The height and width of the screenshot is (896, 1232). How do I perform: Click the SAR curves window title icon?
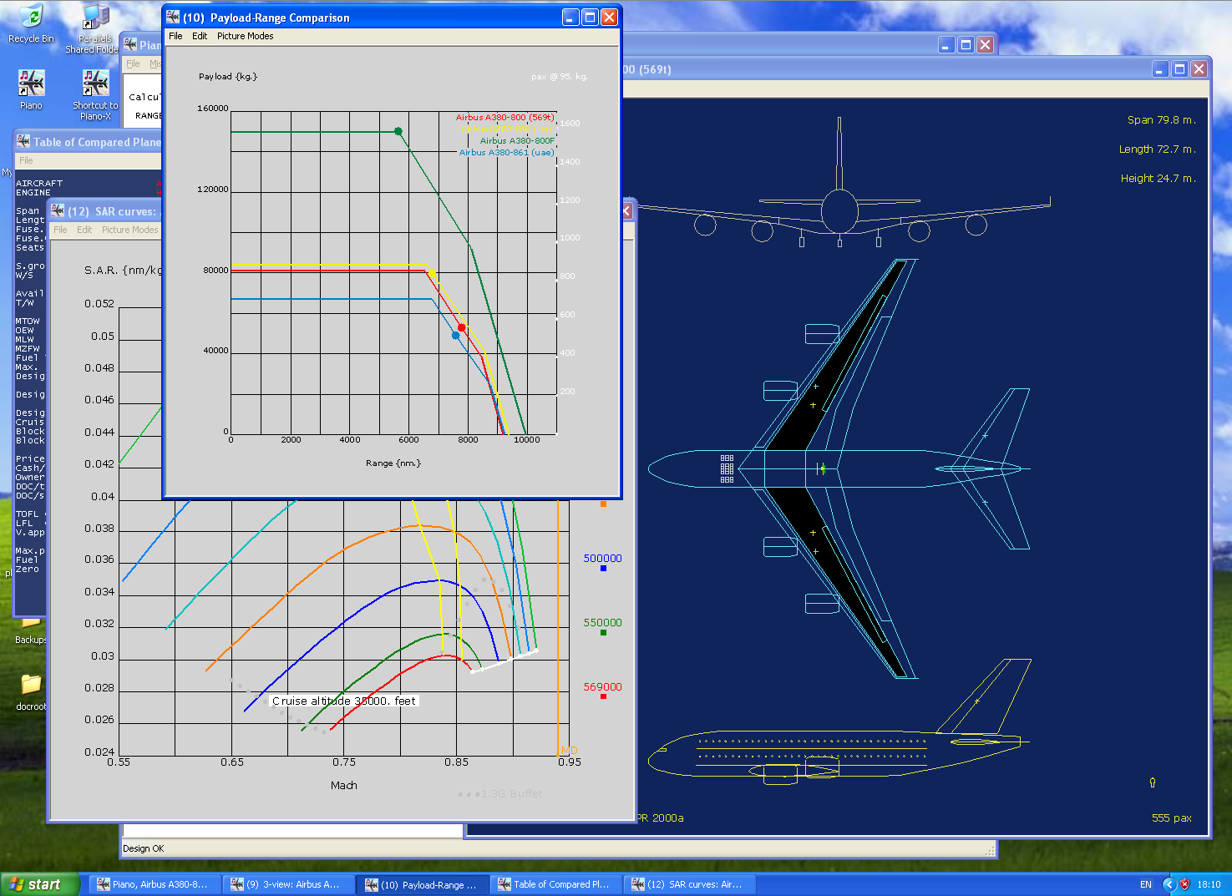point(58,211)
